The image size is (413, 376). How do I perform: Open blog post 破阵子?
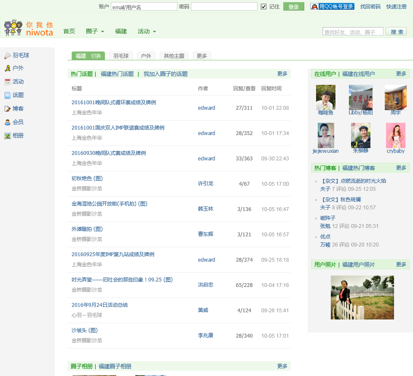tap(328, 218)
